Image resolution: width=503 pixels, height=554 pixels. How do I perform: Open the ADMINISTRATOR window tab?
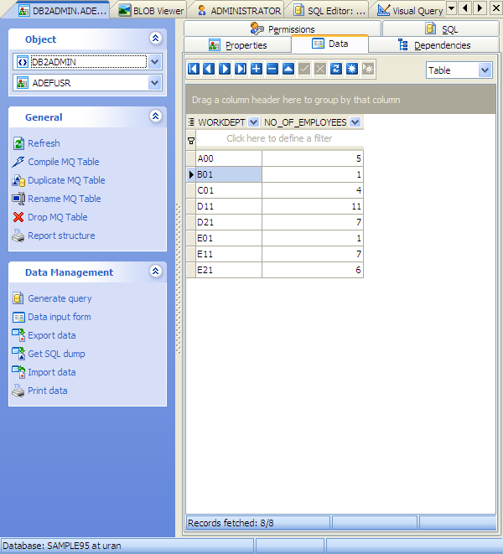pos(239,11)
